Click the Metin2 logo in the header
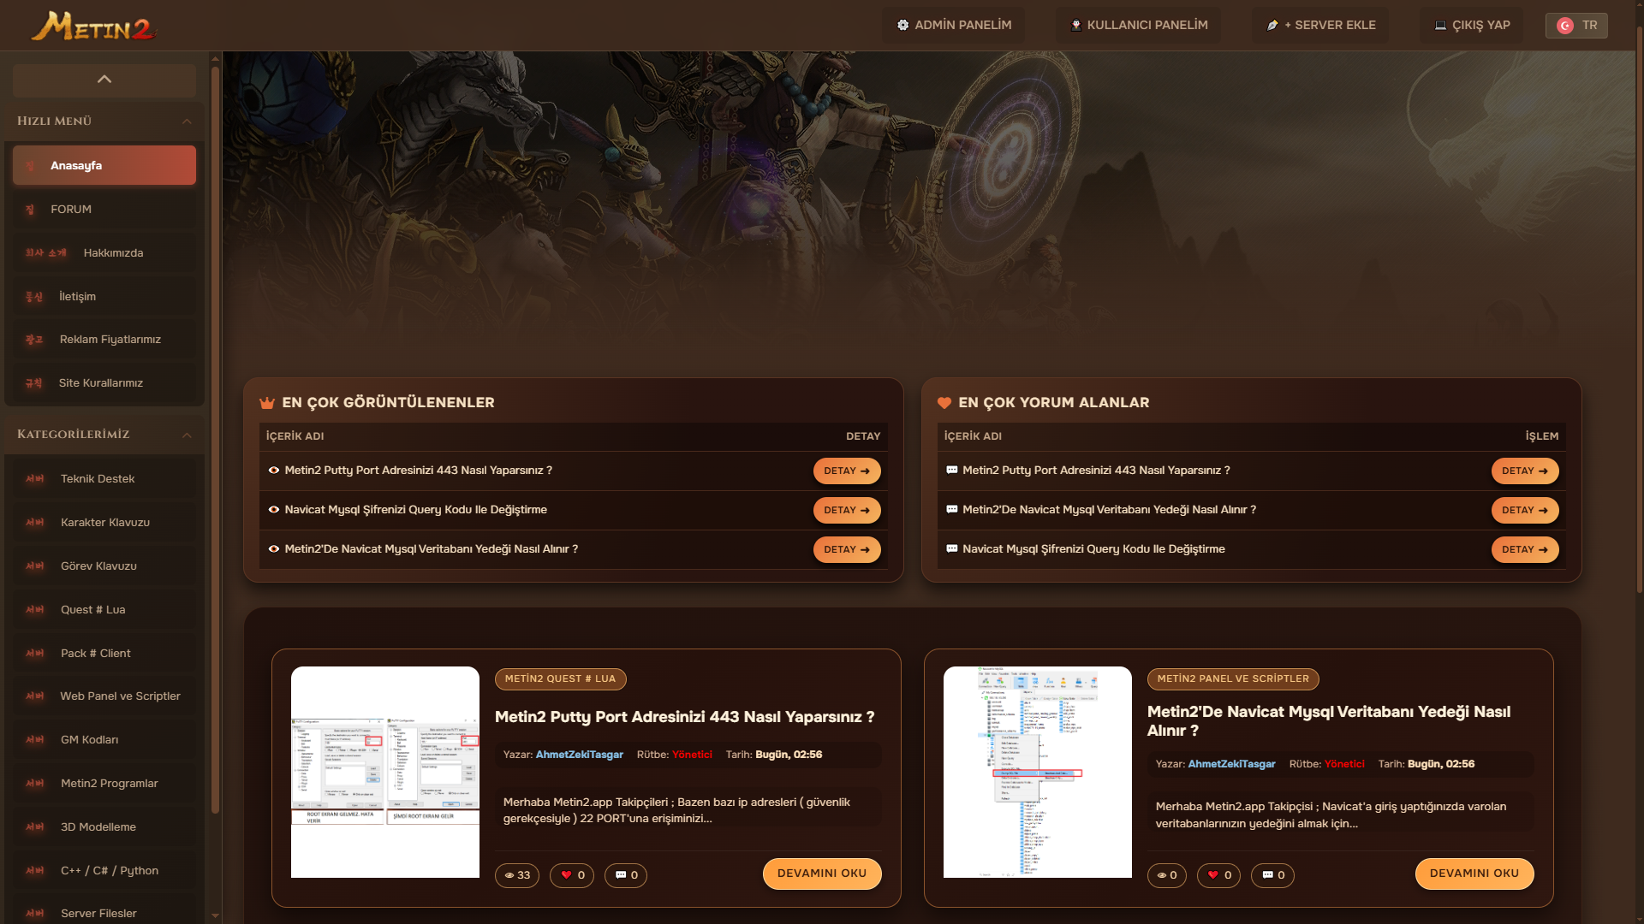The width and height of the screenshot is (1644, 924). click(94, 27)
